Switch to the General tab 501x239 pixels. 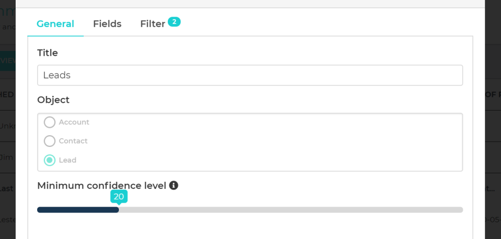pyautogui.click(x=55, y=24)
